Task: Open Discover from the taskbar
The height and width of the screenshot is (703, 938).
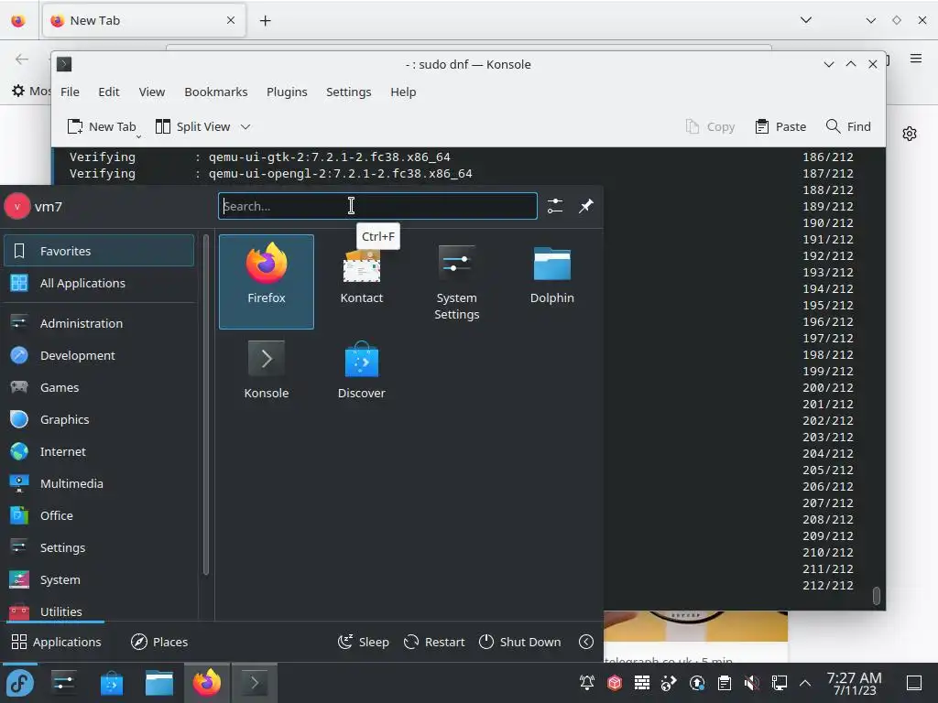Action: pos(111,683)
